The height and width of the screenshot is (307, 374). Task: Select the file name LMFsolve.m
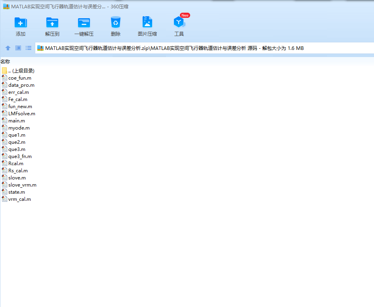[22, 114]
